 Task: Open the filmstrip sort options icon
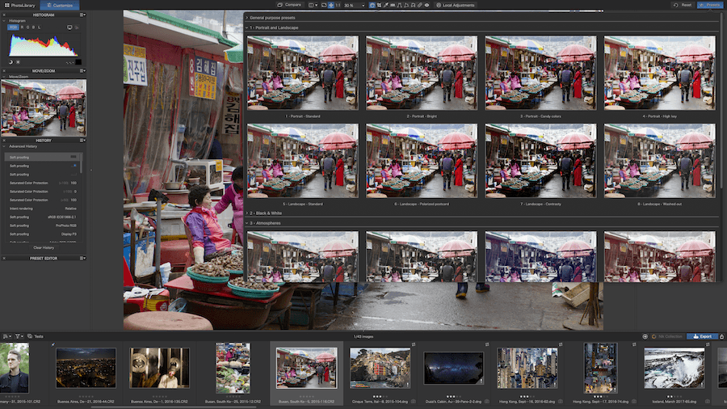pyautogui.click(x=7, y=336)
